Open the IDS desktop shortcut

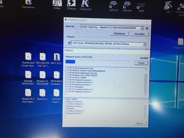[169, 5]
